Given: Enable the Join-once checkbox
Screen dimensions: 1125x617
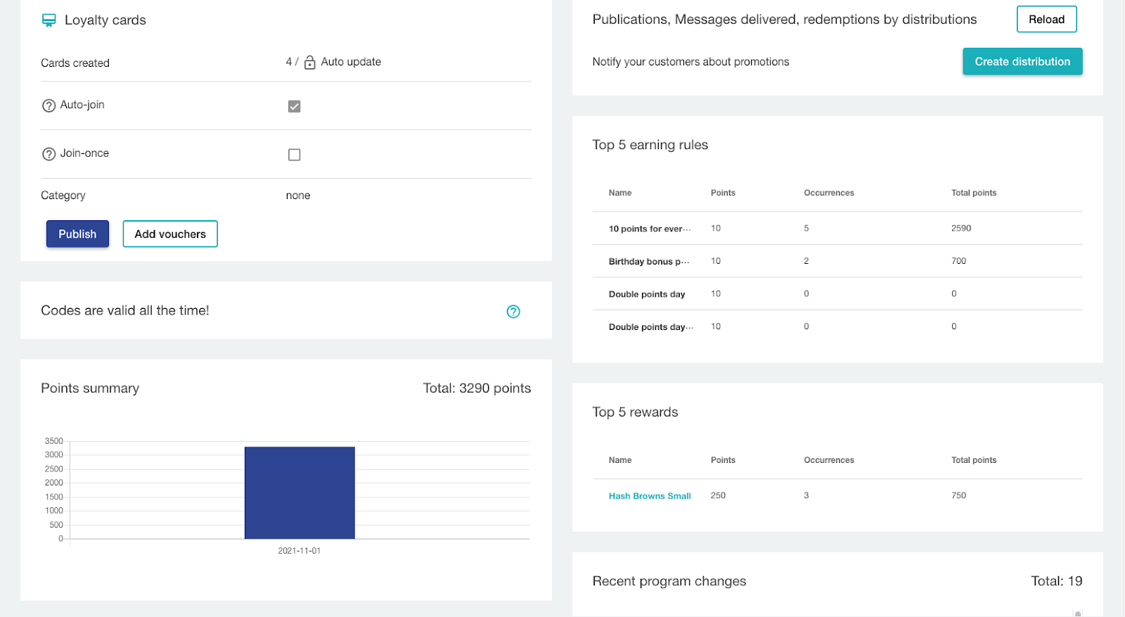Looking at the screenshot, I should pyautogui.click(x=294, y=155).
